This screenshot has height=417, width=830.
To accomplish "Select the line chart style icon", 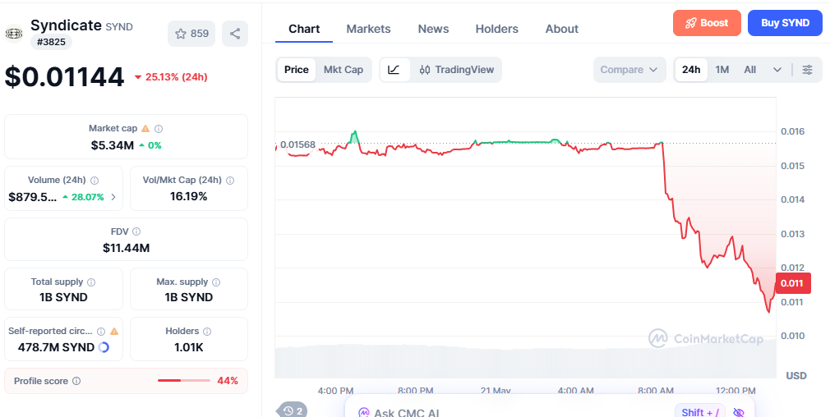I will click(394, 70).
